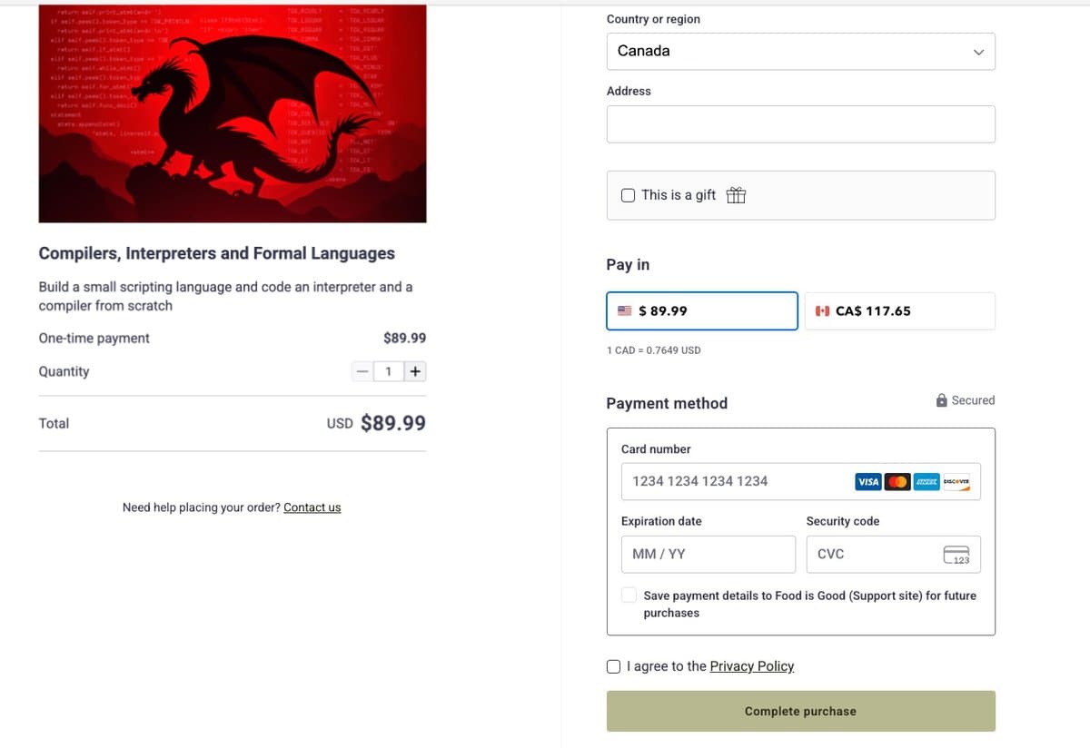Open the Country or region dropdown
This screenshot has width=1090, height=748.
click(800, 51)
